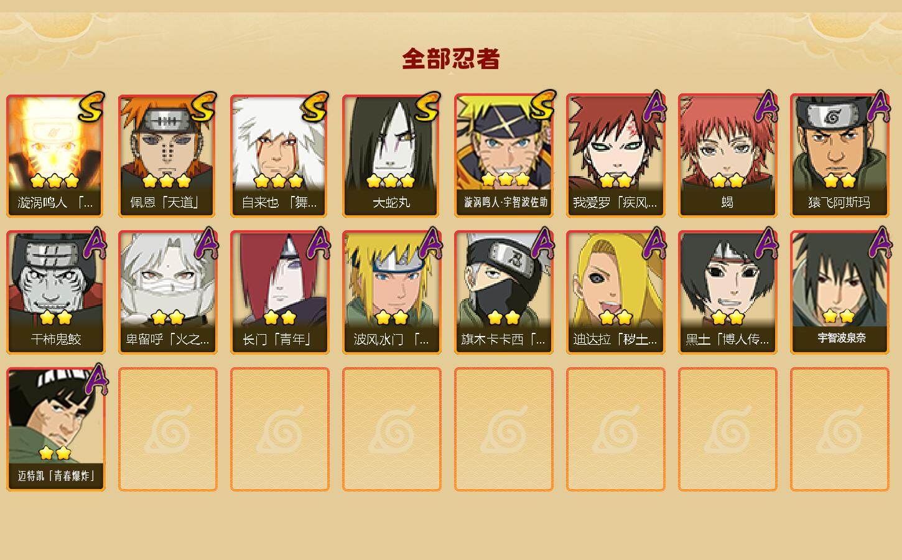Click the A rank badge on 迈特凯 card

tap(95, 380)
